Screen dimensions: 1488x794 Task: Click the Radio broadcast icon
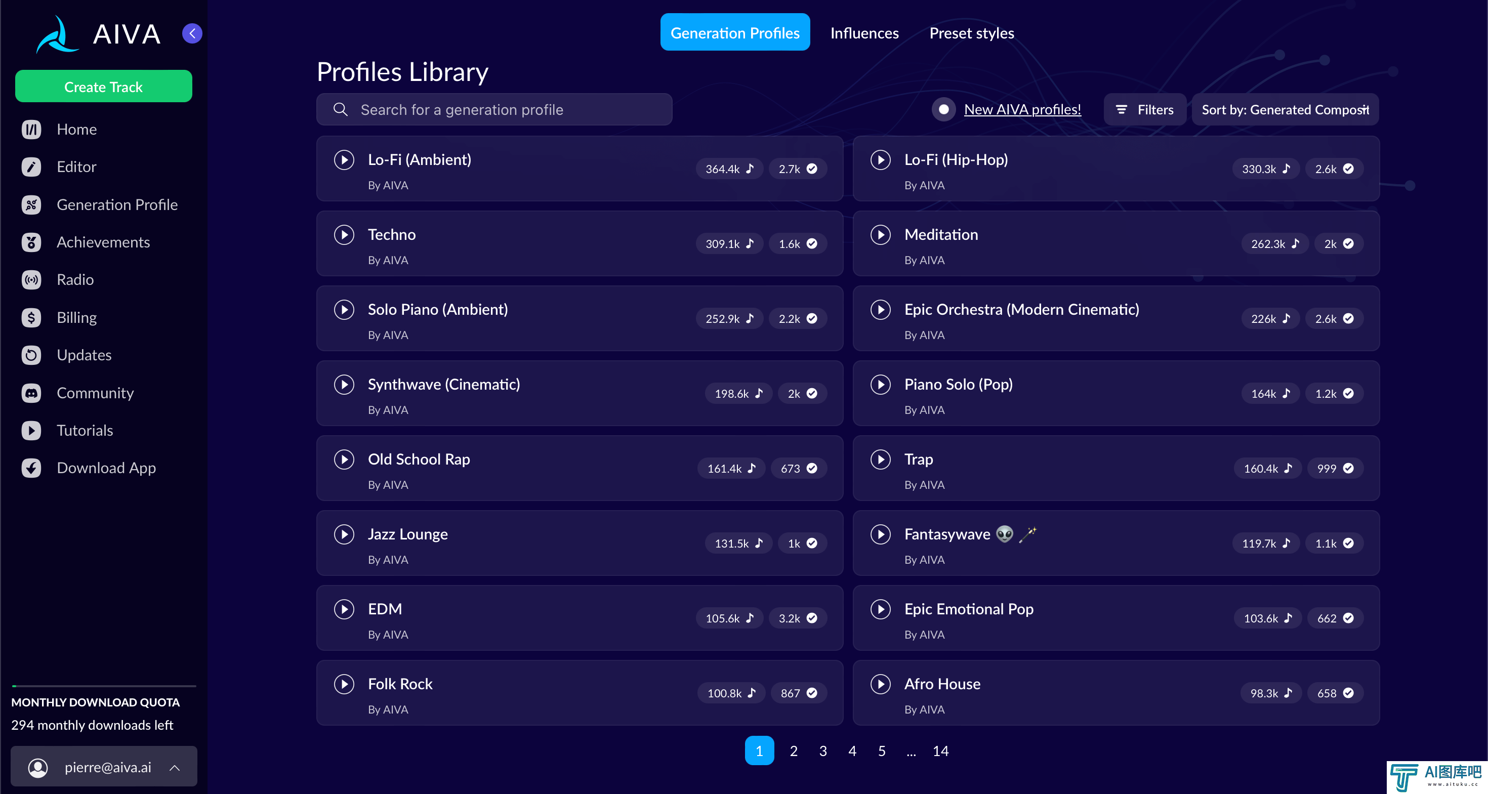(31, 279)
